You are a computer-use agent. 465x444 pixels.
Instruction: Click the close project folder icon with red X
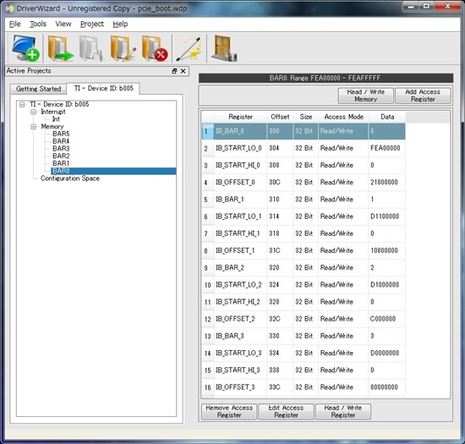tap(155, 48)
